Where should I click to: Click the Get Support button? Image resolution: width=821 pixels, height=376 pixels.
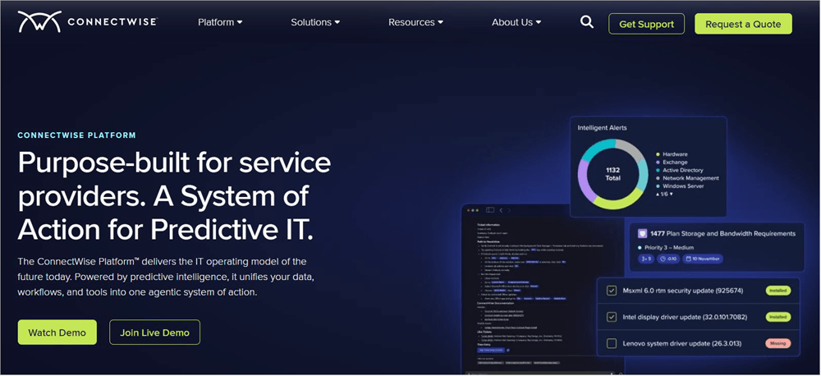[x=646, y=24]
